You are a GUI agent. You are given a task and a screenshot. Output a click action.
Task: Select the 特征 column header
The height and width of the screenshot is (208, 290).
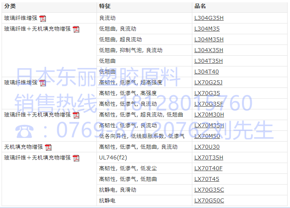[x=105, y=6]
